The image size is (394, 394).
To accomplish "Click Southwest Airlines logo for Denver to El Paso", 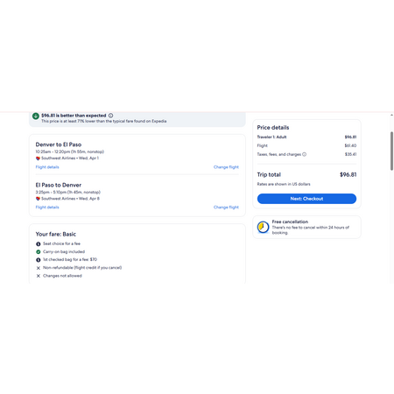I will point(38,158).
